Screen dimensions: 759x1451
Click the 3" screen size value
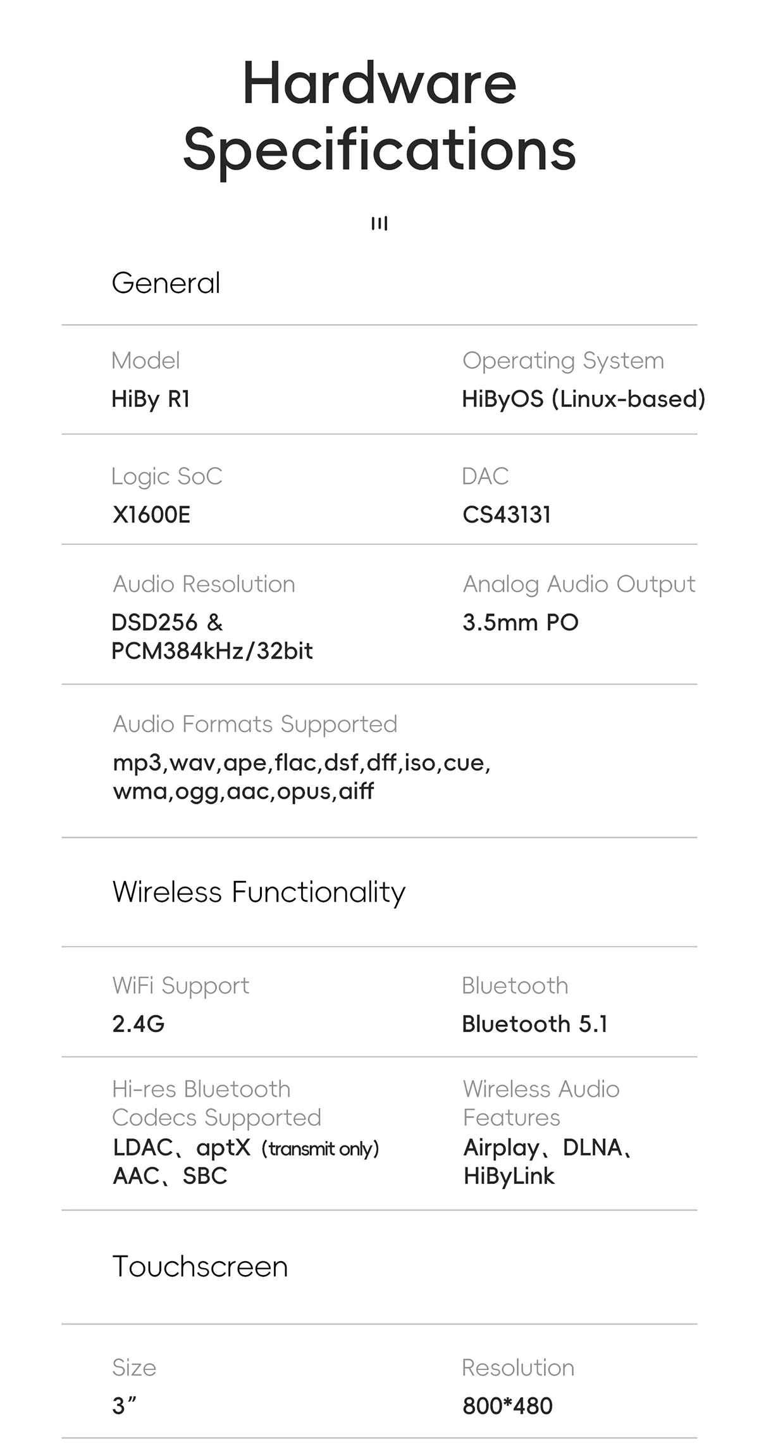125,1406
